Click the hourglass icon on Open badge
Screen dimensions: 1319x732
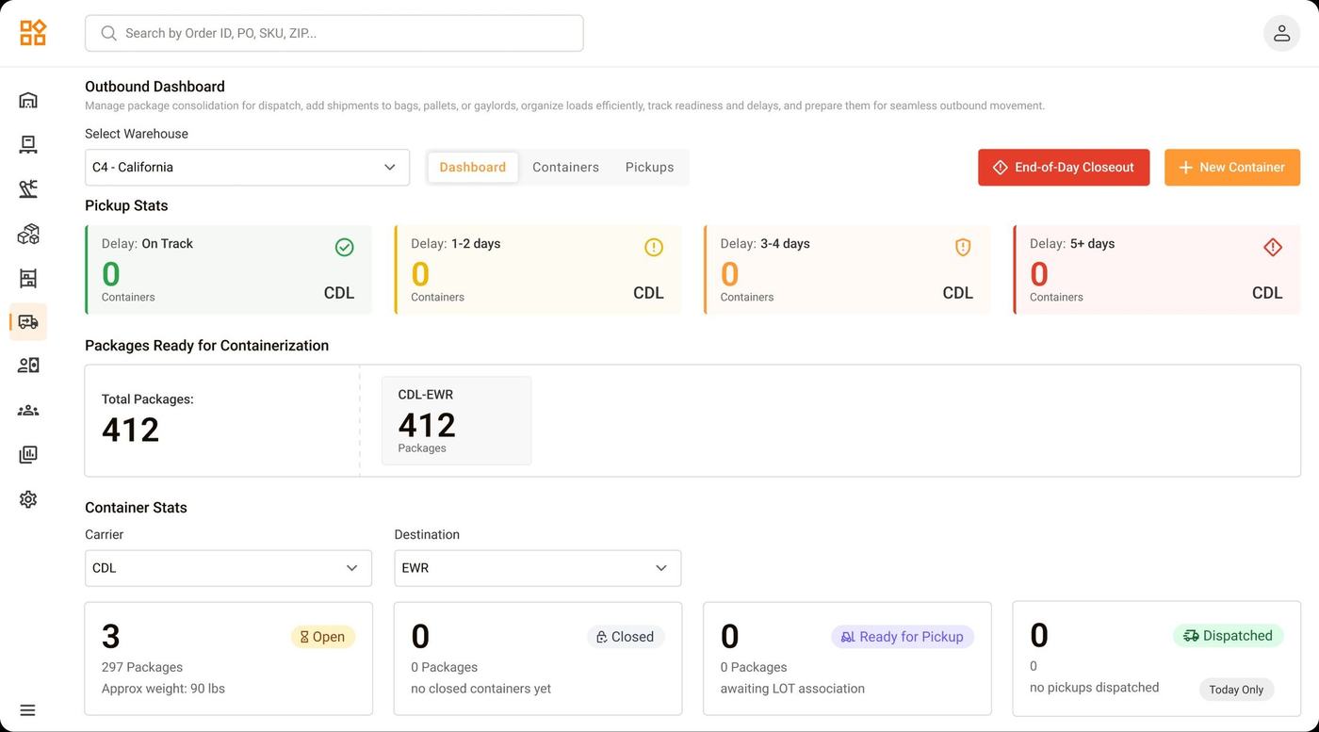pos(304,637)
